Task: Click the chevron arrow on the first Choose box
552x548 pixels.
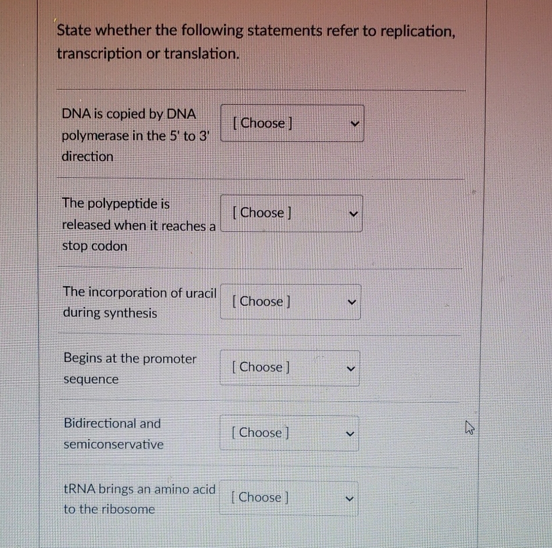Action: click(x=354, y=122)
